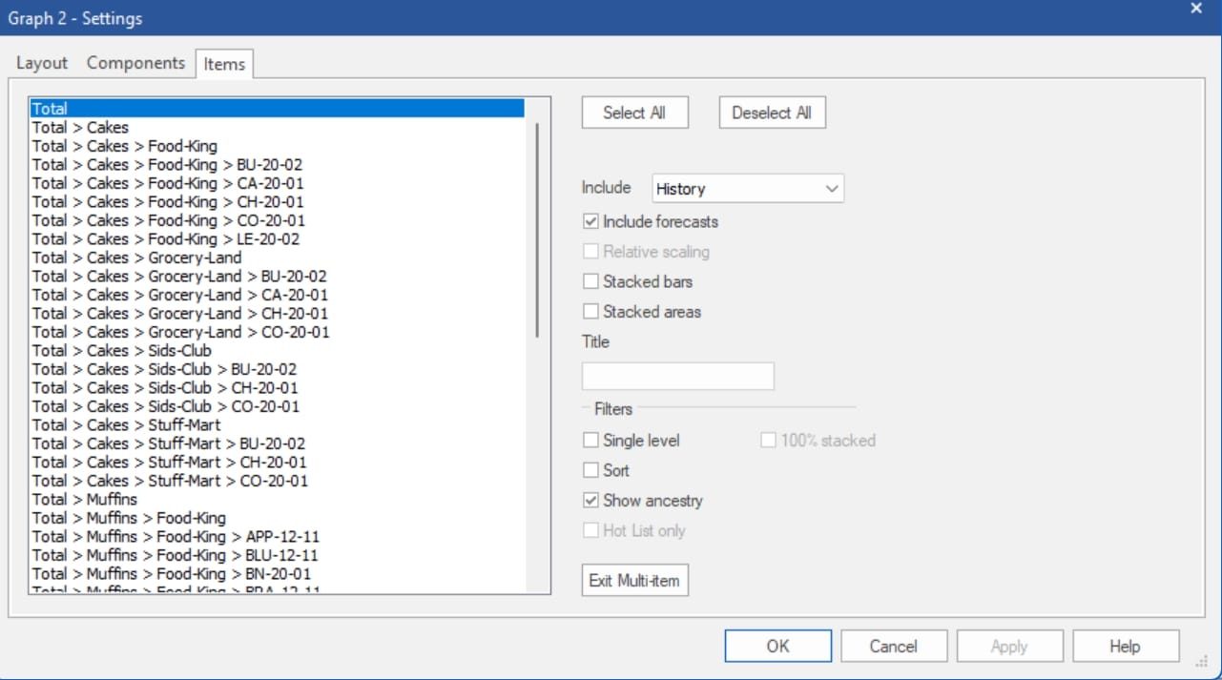Viewport: 1222px width, 680px height.
Task: Click the Select All button
Action: click(x=634, y=112)
